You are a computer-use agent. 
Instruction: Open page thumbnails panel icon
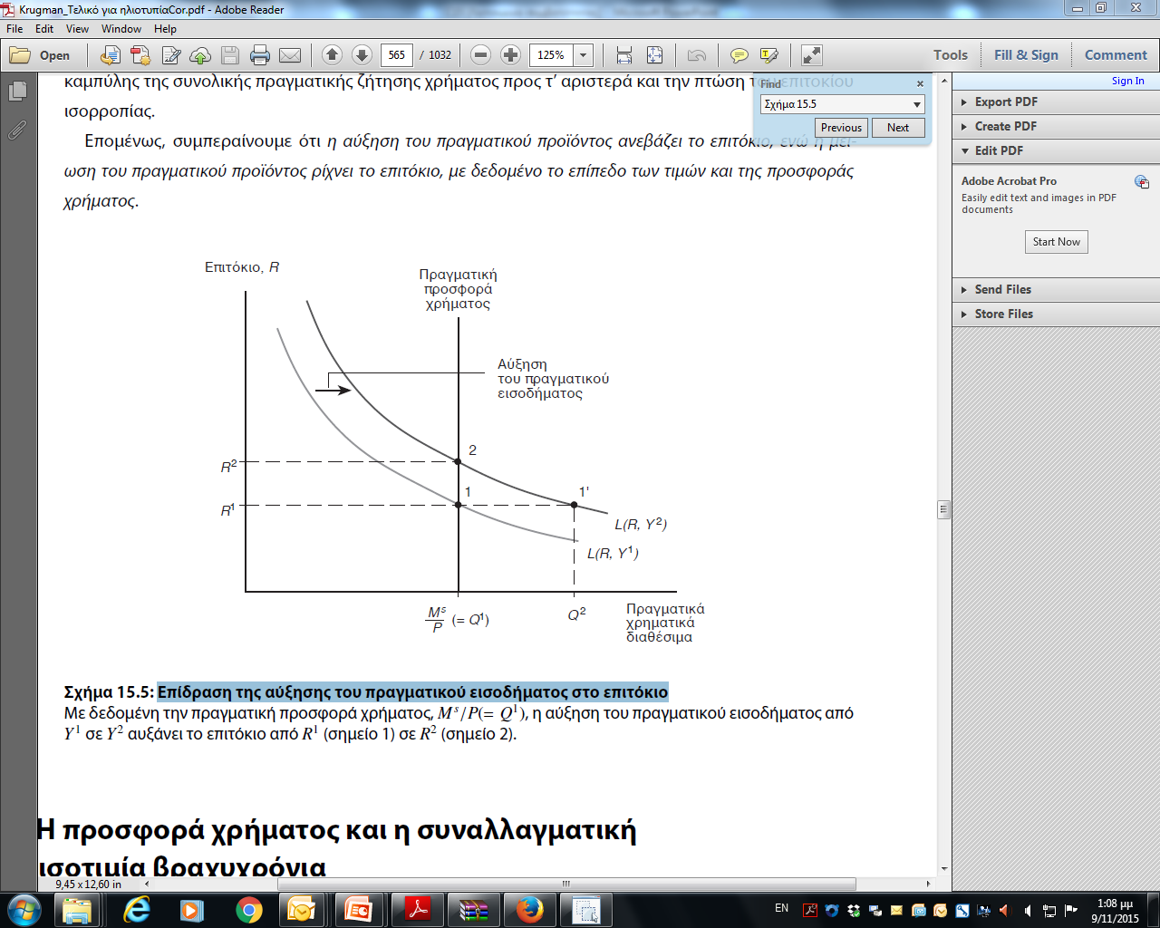(16, 92)
